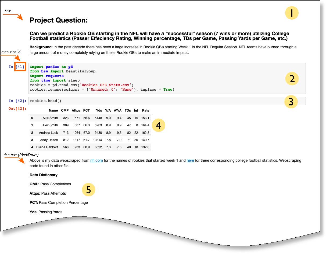Select the 'Blaine Gabbert' table cell
This screenshot has height=254, width=326.
point(47,147)
